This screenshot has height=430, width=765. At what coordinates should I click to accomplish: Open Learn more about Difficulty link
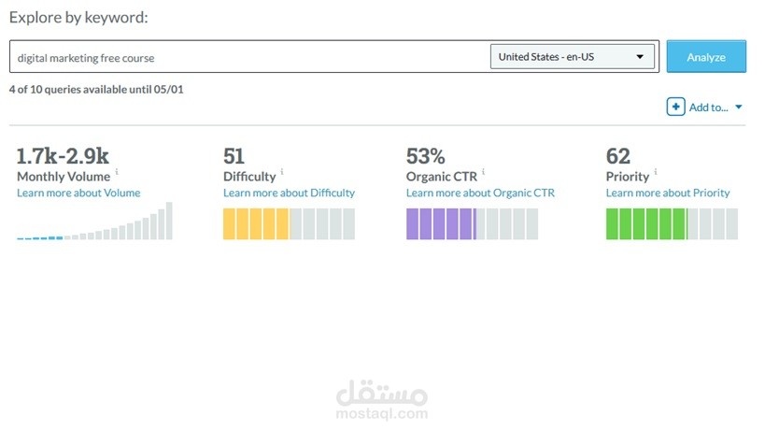pyautogui.click(x=289, y=193)
